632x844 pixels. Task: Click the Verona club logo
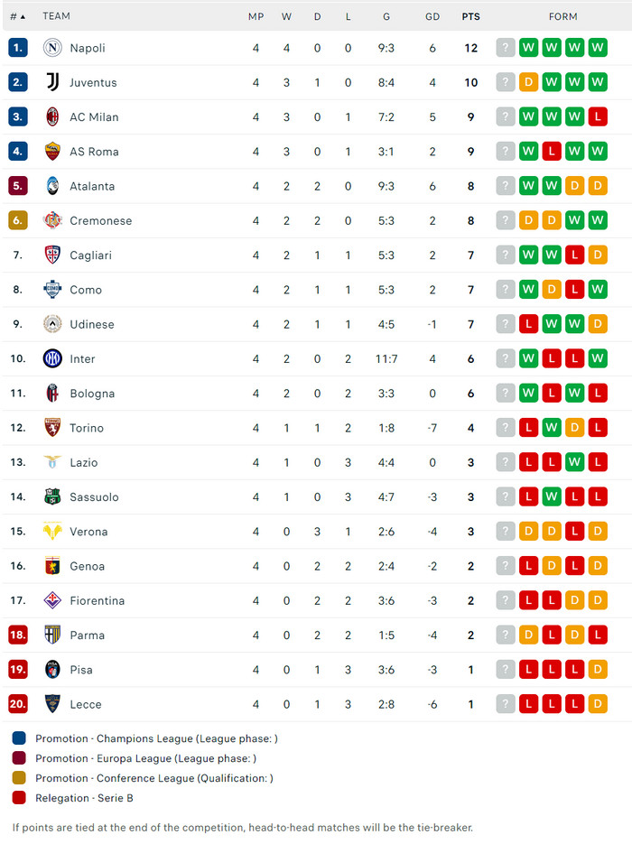[52, 532]
